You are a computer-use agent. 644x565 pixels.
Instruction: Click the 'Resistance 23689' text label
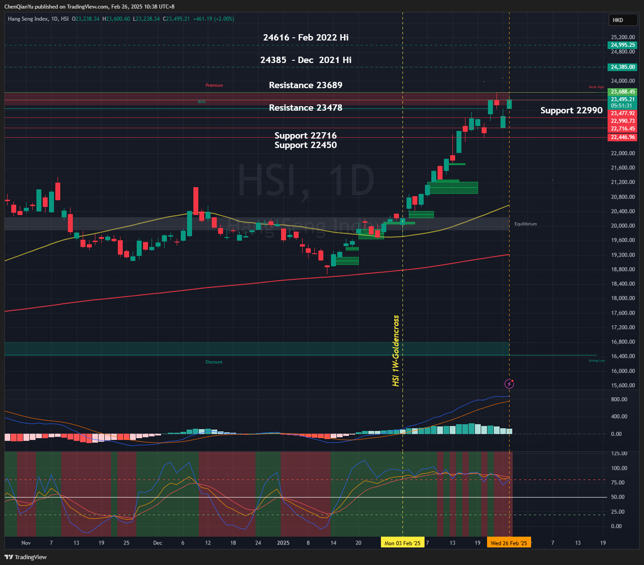point(306,85)
